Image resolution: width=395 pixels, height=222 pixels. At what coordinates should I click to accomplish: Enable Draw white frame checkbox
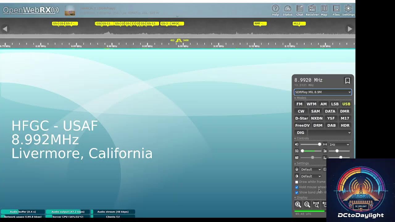tap(297, 182)
